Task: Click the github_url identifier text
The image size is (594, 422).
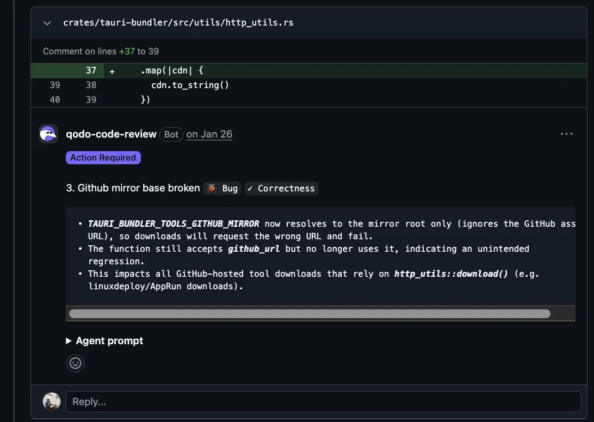Action: [x=253, y=249]
